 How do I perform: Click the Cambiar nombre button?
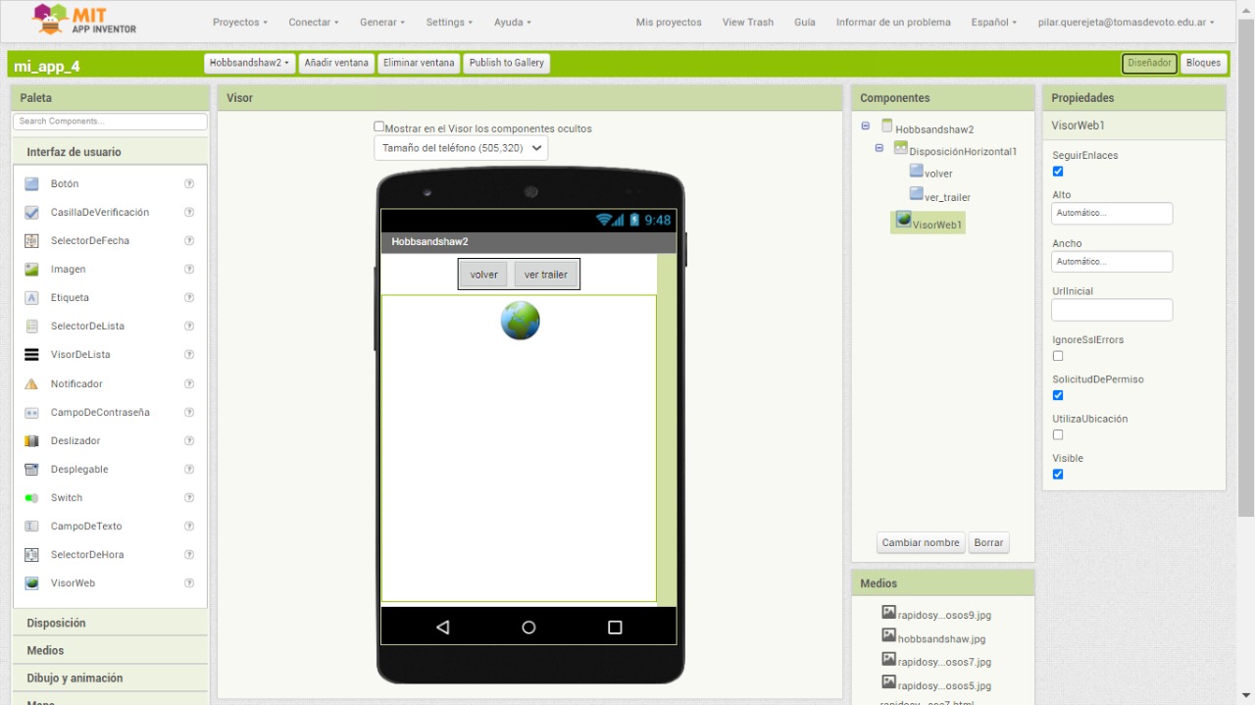pos(921,543)
